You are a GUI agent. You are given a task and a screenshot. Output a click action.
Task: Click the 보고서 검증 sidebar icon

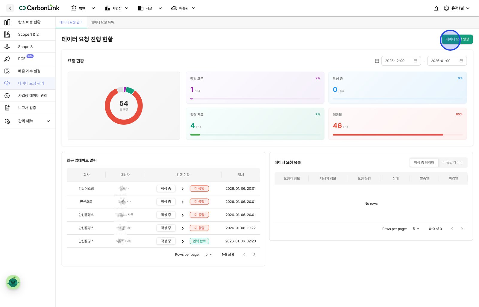[x=7, y=108]
